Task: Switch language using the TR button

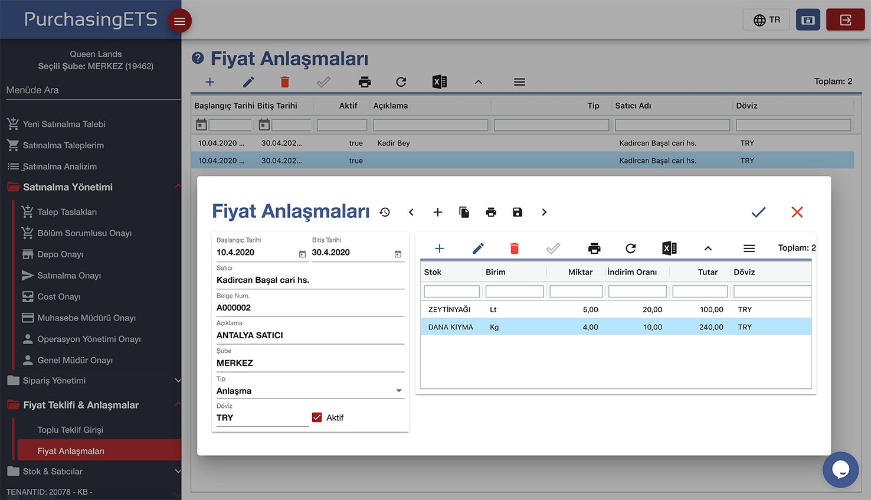Action: click(x=767, y=20)
